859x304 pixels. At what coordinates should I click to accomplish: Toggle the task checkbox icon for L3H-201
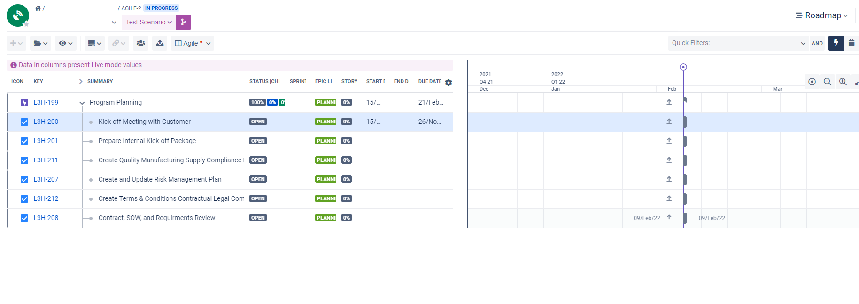coord(24,141)
